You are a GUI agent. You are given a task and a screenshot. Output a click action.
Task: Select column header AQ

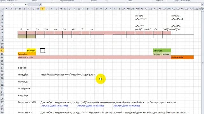(196, 9)
